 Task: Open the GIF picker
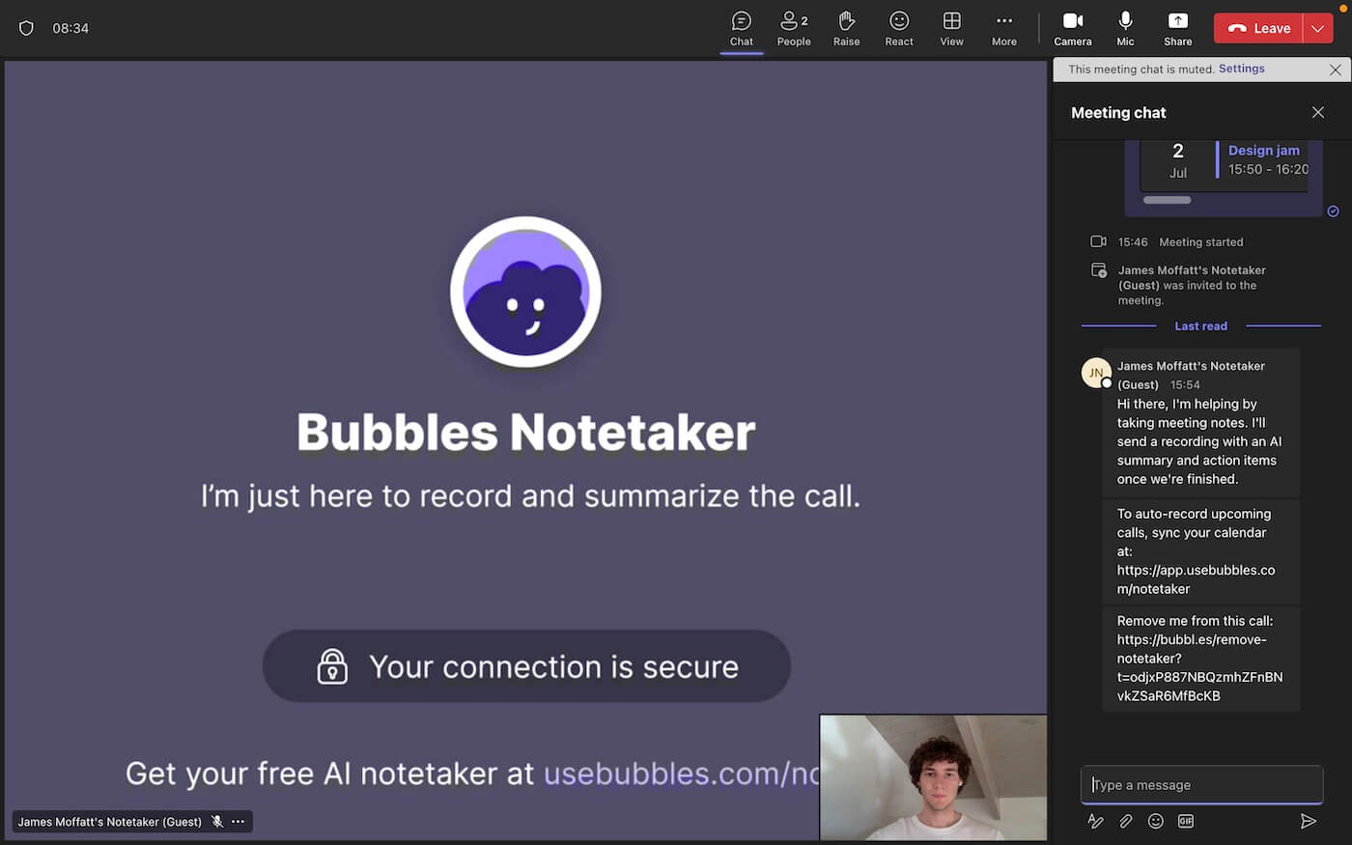1185,821
